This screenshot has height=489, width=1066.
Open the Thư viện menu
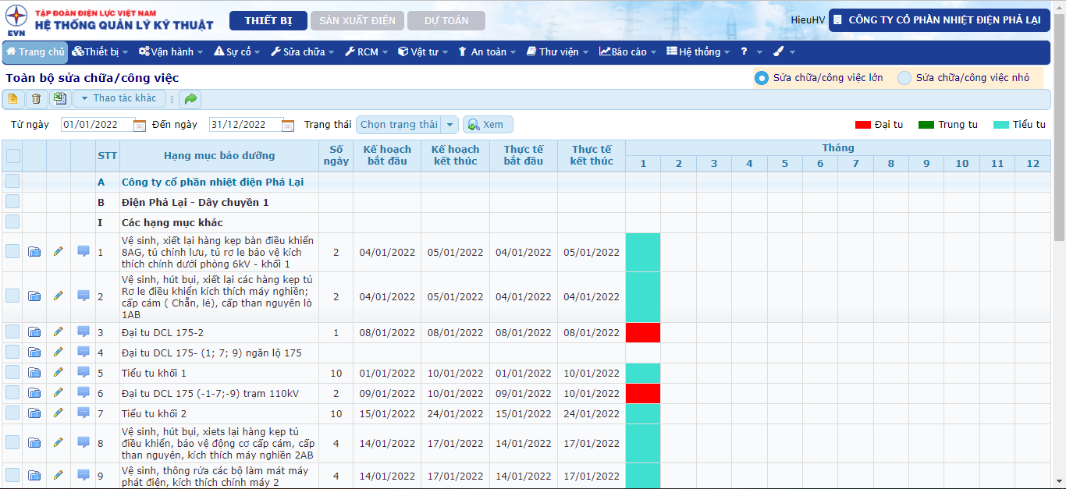[x=557, y=51]
